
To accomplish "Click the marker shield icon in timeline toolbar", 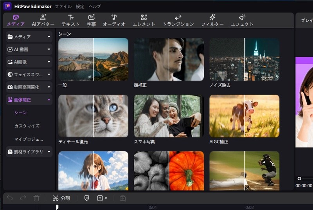I will [86, 198].
